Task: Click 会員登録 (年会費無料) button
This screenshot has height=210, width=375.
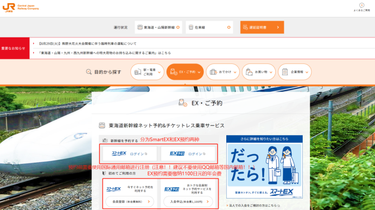Action: tap(130, 202)
